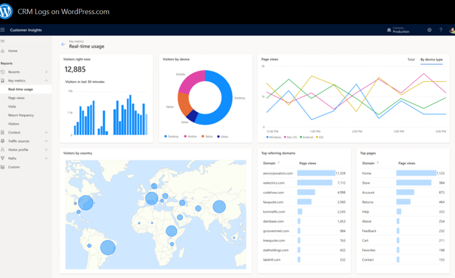Image resolution: width=455 pixels, height=278 pixels.
Task: Open Return frequency in sidebar
Action: click(21, 115)
